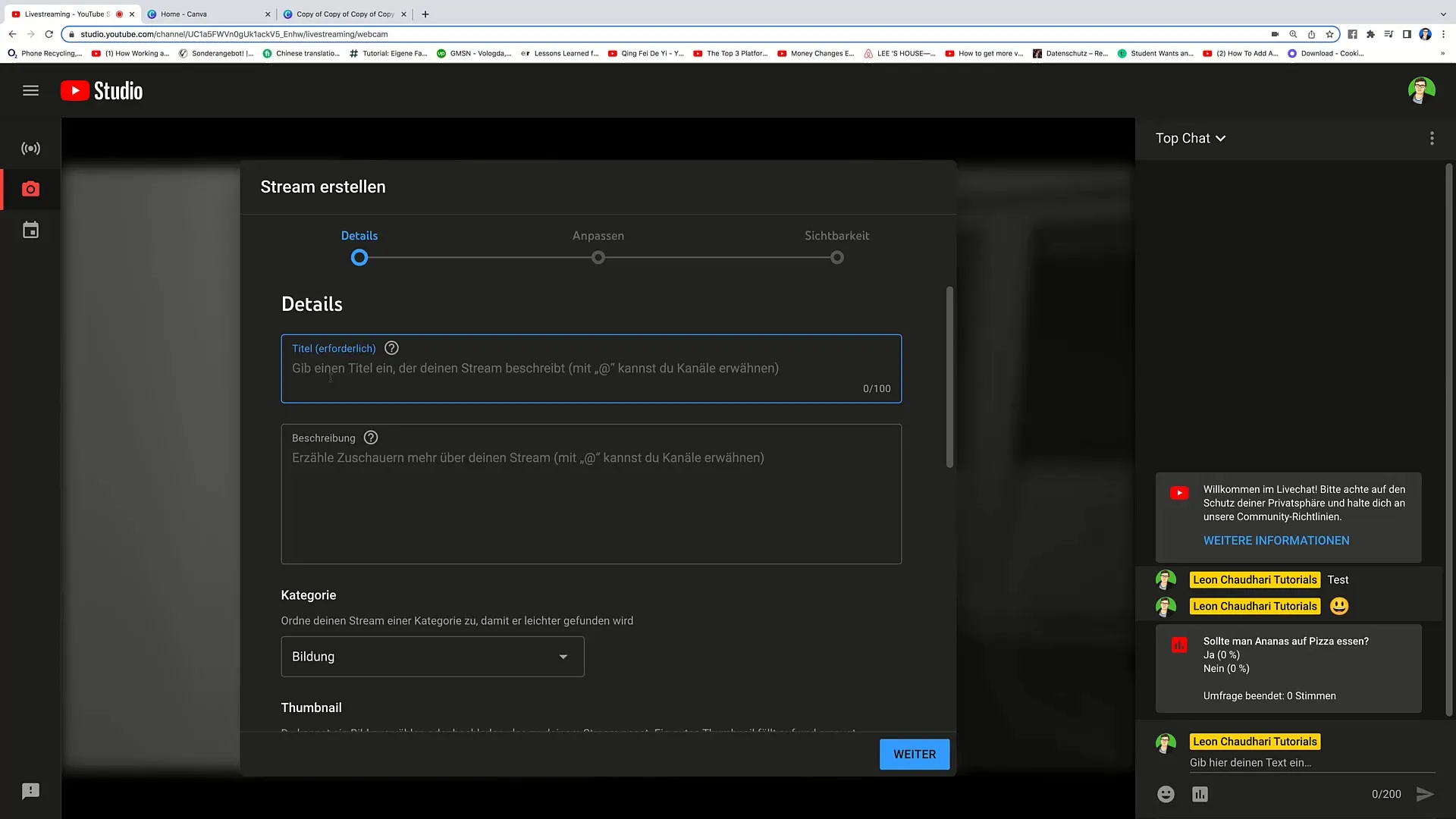Click WEITERE INFORMATIONEN link in chat
This screenshot has width=1456, height=819.
coord(1276,540)
